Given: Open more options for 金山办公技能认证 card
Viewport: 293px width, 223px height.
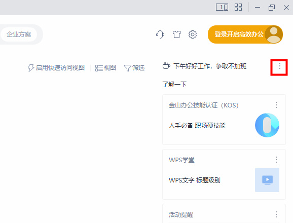Looking at the screenshot, I should (x=276, y=105).
